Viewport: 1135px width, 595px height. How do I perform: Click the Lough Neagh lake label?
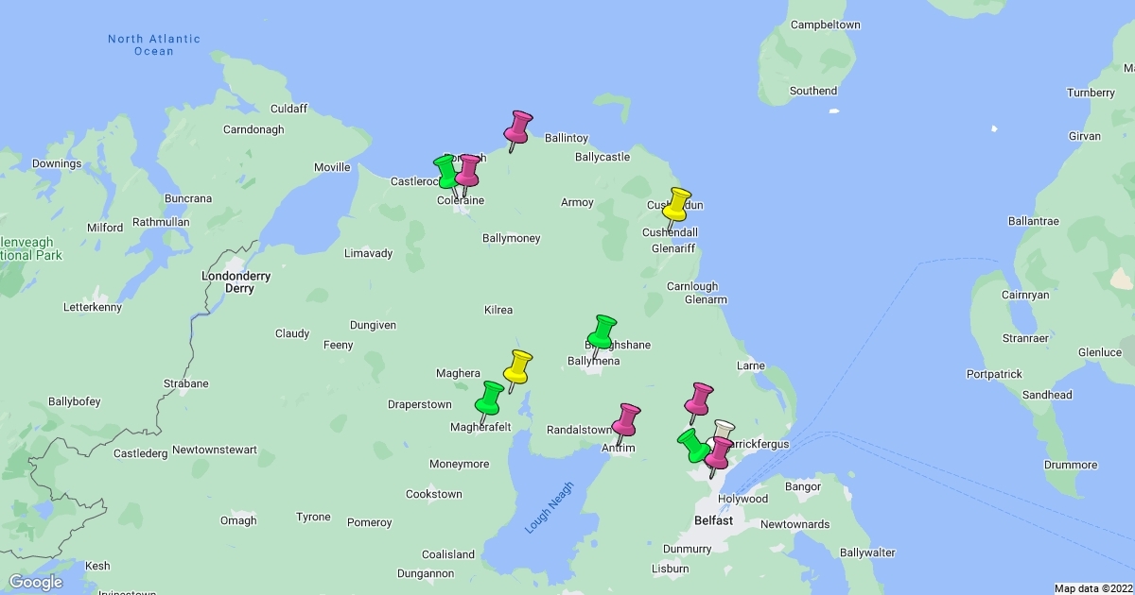545,514
